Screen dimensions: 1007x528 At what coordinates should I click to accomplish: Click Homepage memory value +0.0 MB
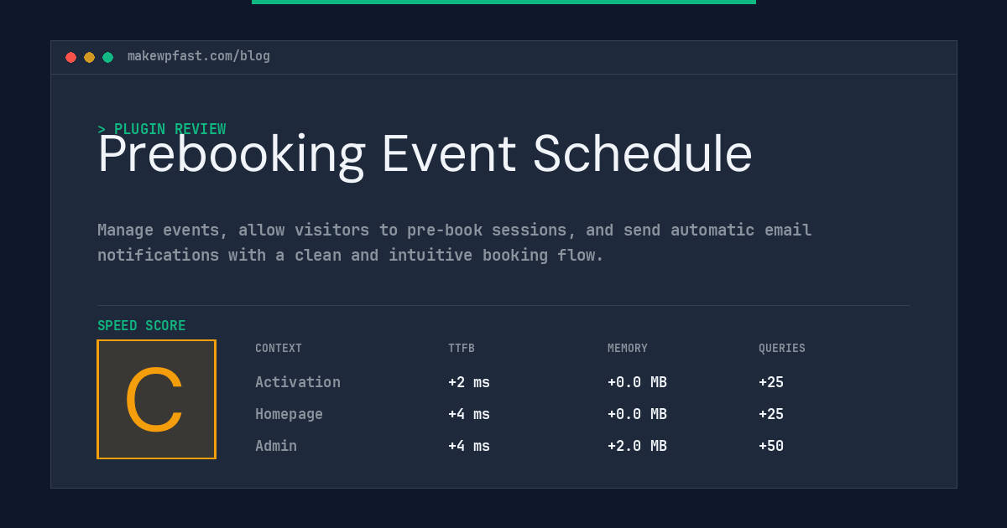click(637, 414)
